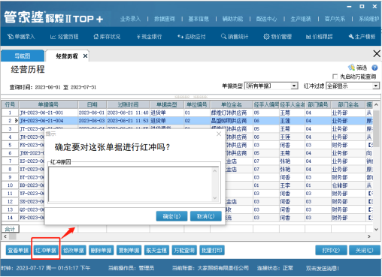Click the 修改单据 button

[74, 250]
